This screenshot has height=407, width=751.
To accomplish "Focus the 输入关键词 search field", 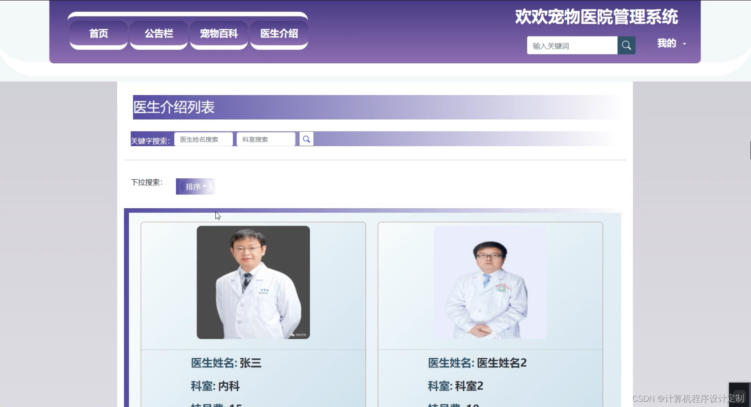I will point(572,45).
